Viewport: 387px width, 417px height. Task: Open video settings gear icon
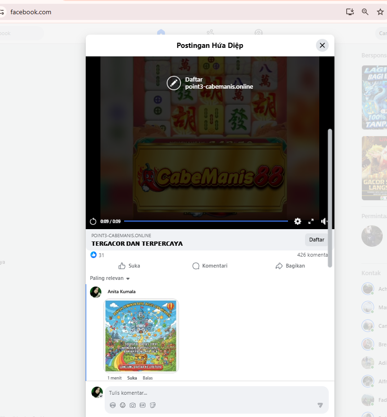pyautogui.click(x=297, y=221)
